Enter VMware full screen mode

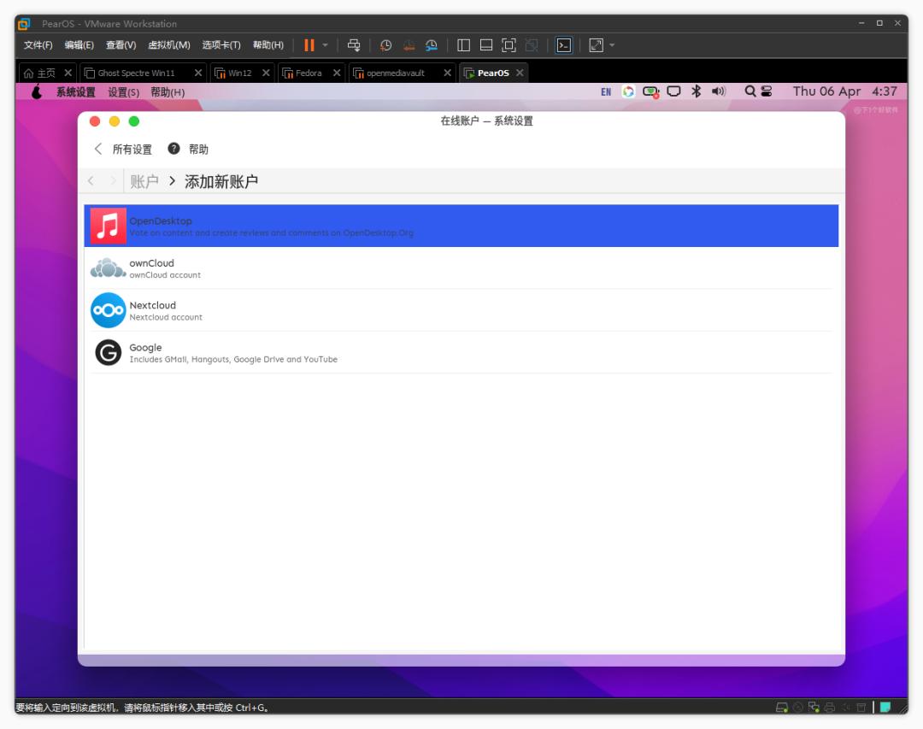(596, 44)
